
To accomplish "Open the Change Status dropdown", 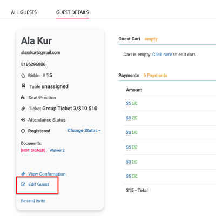I will pos(84,130).
